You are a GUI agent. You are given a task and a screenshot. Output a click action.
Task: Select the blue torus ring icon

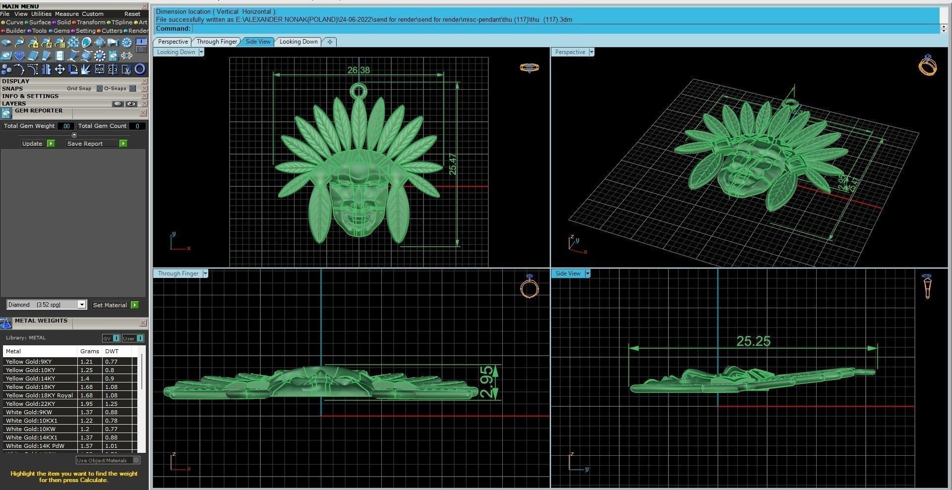(x=140, y=69)
